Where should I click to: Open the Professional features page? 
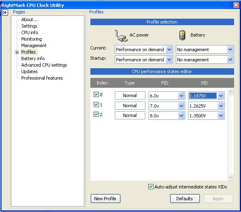point(42,78)
